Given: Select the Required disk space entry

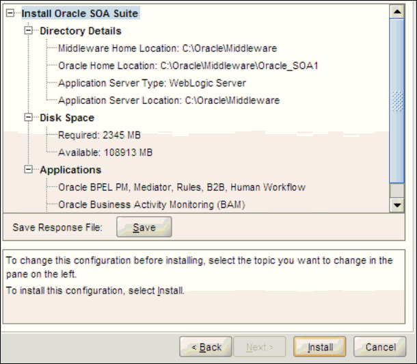Looking at the screenshot, I should pyautogui.click(x=99, y=135).
